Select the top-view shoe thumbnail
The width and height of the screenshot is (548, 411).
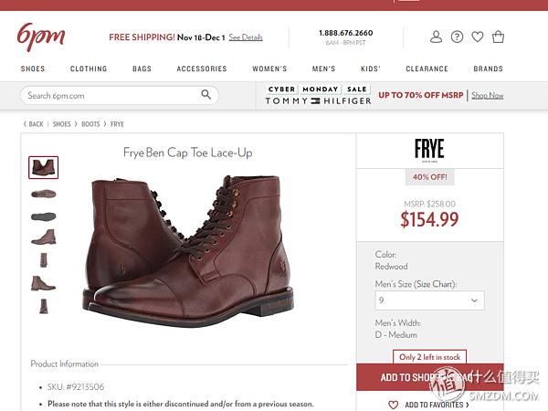tap(43, 194)
